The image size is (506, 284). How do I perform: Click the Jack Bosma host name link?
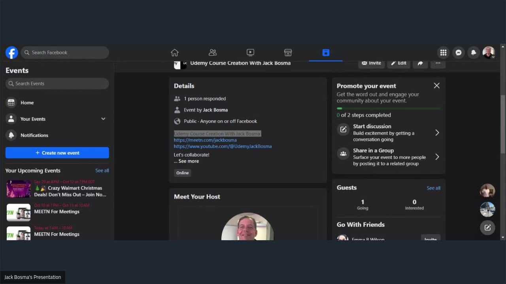(x=215, y=110)
